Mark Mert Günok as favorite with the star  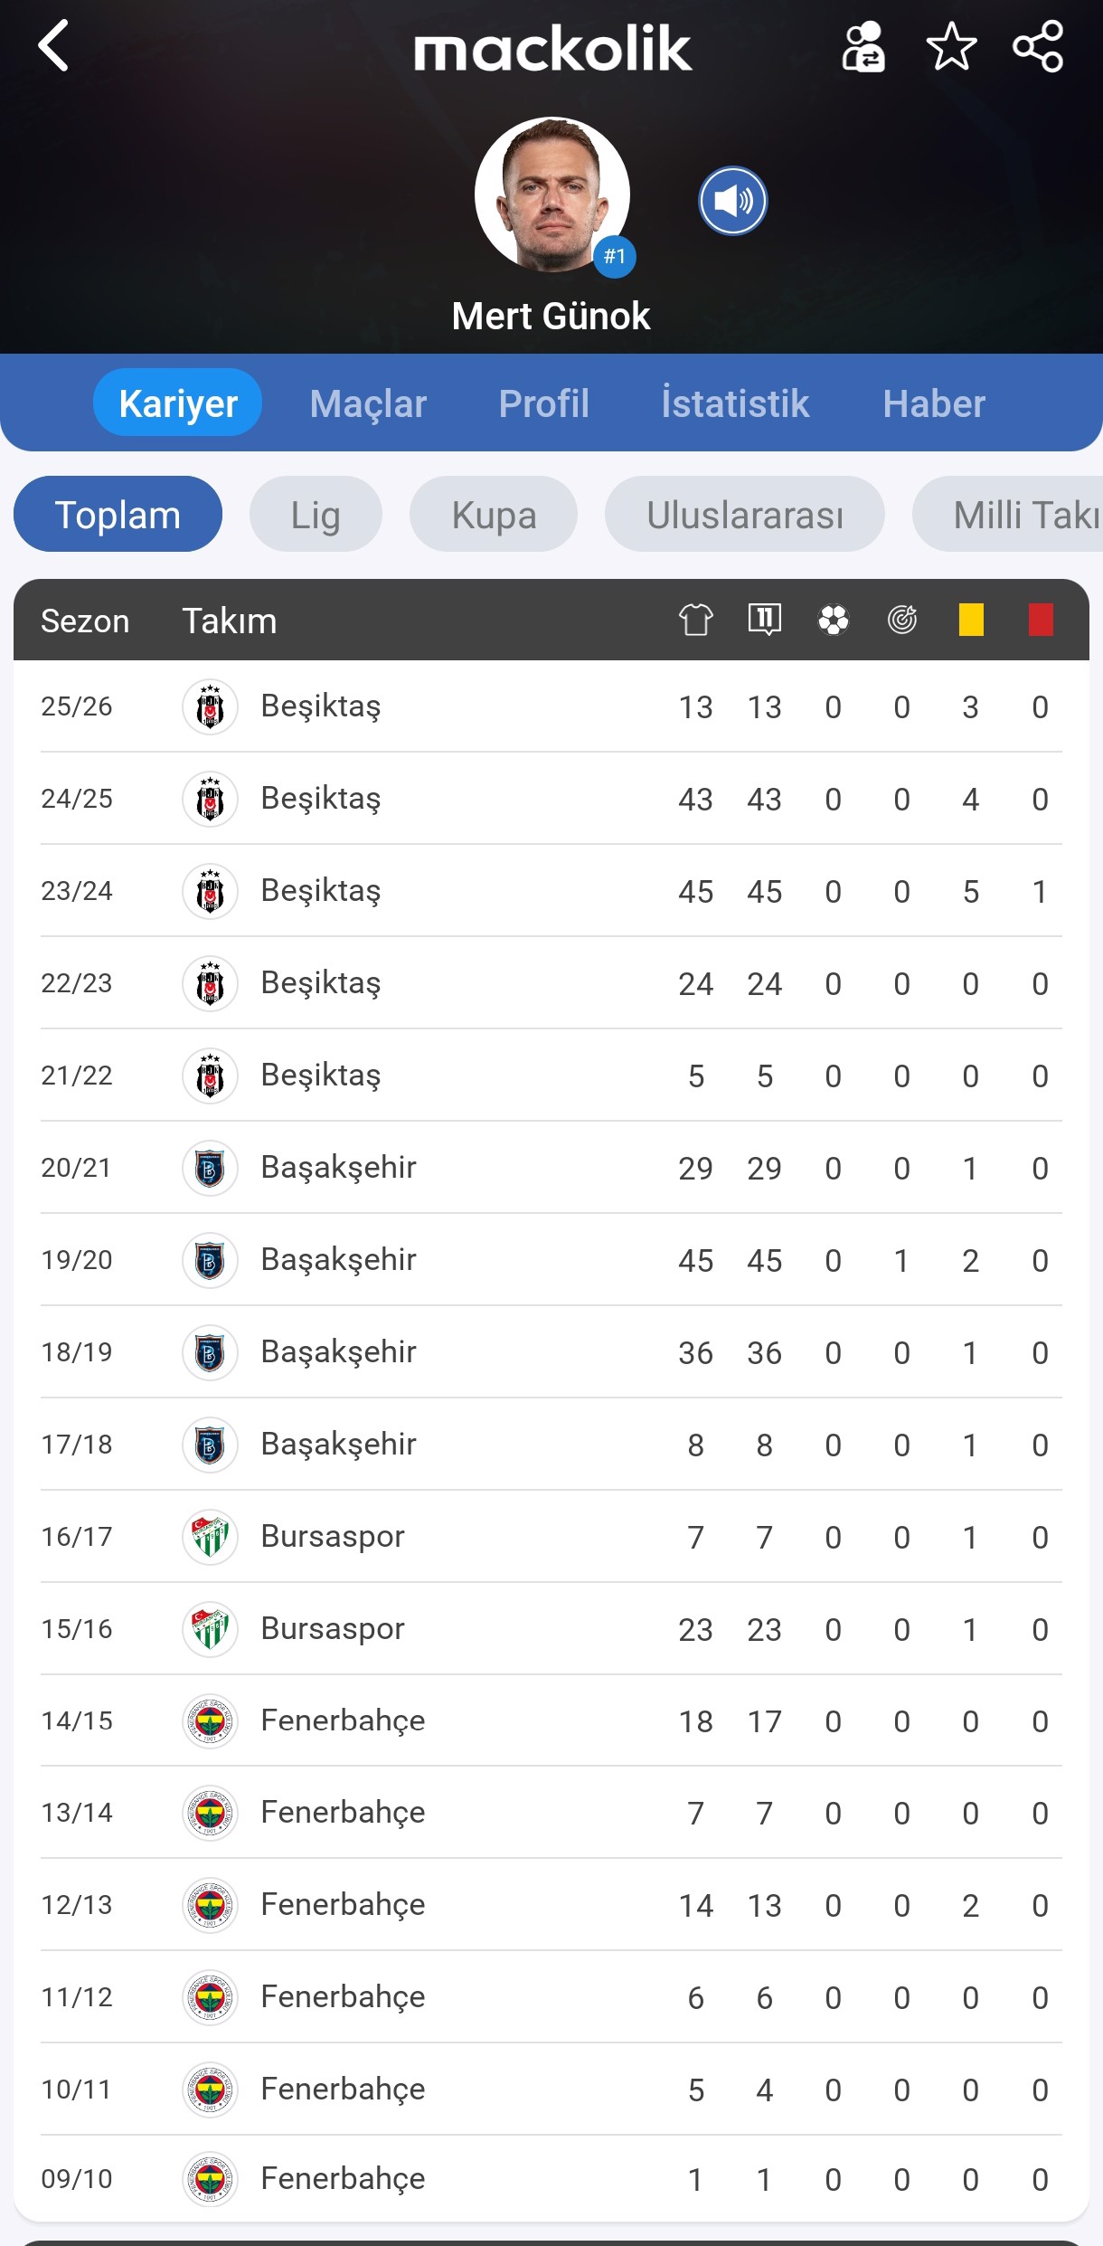pos(951,46)
